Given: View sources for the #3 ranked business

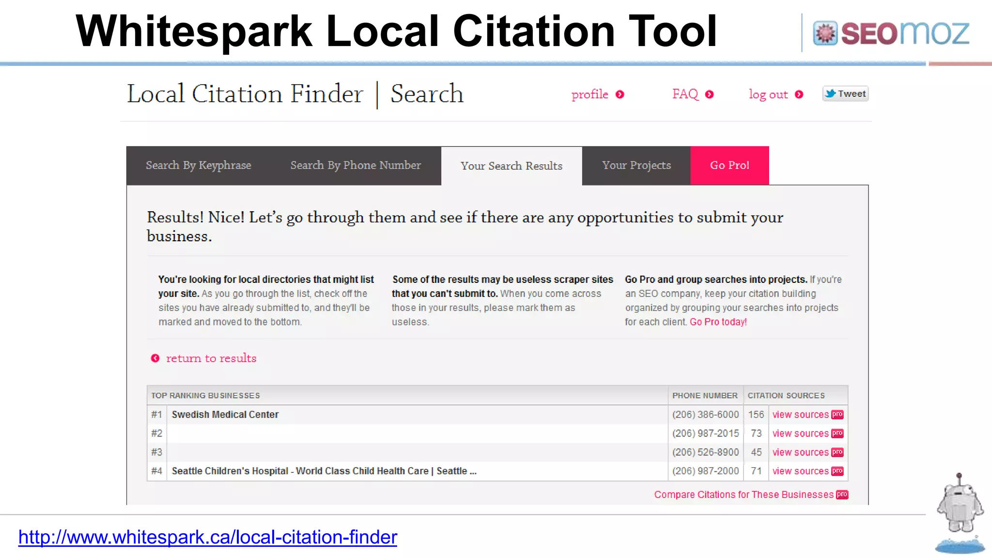Looking at the screenshot, I should [x=800, y=452].
